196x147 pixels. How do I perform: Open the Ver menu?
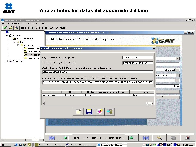tap(27, 23)
